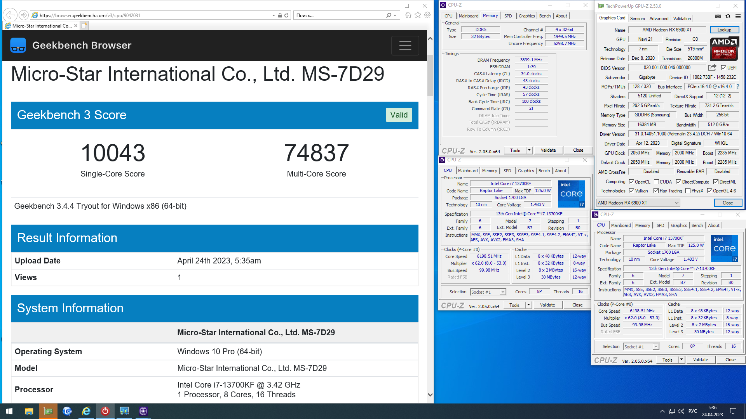This screenshot has height=419, width=746.
Task: Open File Explorer from the taskbar
Action: pyautogui.click(x=29, y=411)
